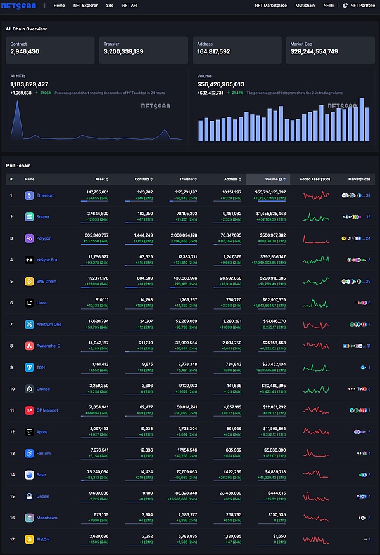The width and height of the screenshot is (380, 555).
Task: Click the OP Mainnet chain icon
Action: tap(29, 410)
